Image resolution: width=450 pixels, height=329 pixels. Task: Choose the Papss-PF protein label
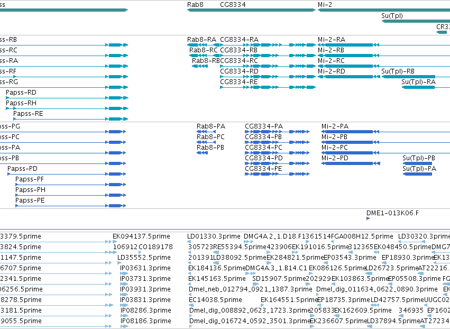click(30, 180)
